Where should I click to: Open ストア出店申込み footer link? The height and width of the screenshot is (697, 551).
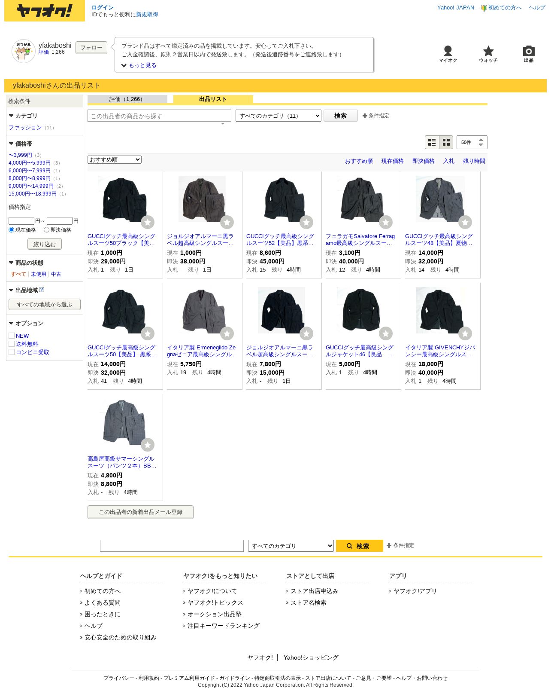[x=315, y=591]
